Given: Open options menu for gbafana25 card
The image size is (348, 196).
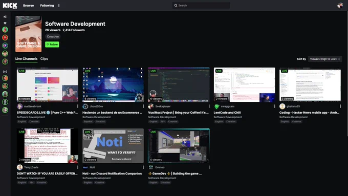Looking at the screenshot, I should 340,106.
